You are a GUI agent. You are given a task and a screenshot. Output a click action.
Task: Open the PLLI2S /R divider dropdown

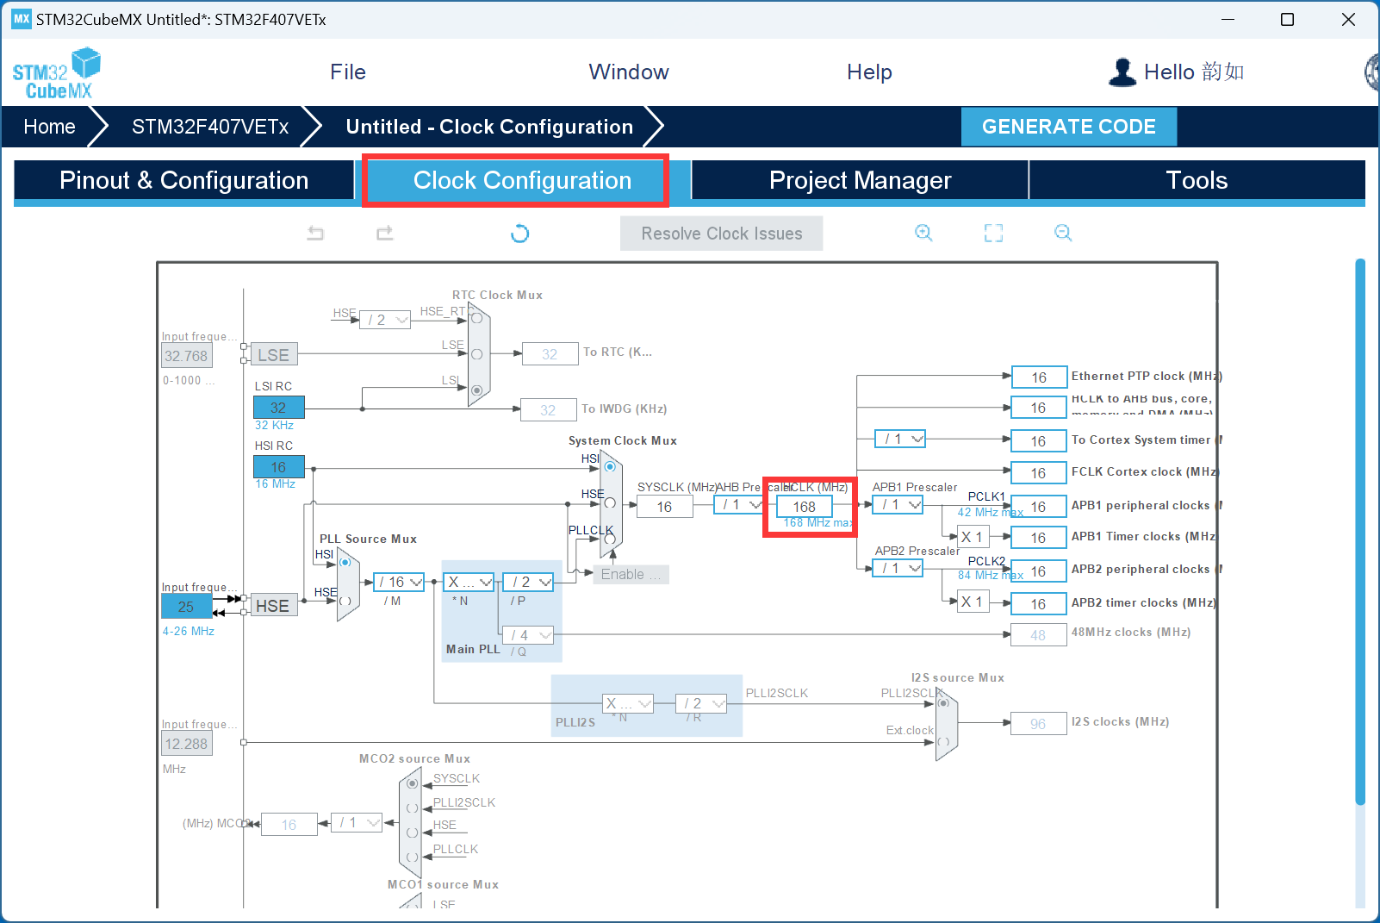[701, 703]
